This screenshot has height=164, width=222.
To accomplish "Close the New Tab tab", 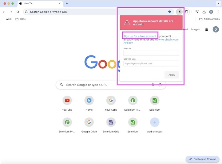I will 60,3.
